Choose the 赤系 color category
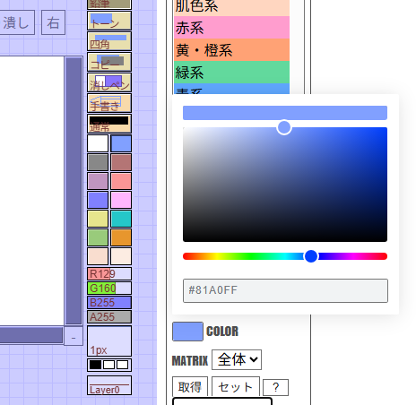This screenshot has height=405, width=416. click(231, 28)
